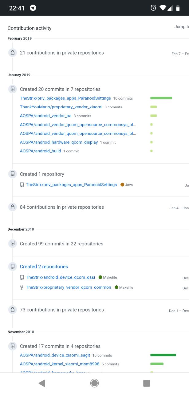Click Makefile dot for proprietary_vendor_qcom_common
This screenshot has height=394, width=189.
tap(116, 287)
